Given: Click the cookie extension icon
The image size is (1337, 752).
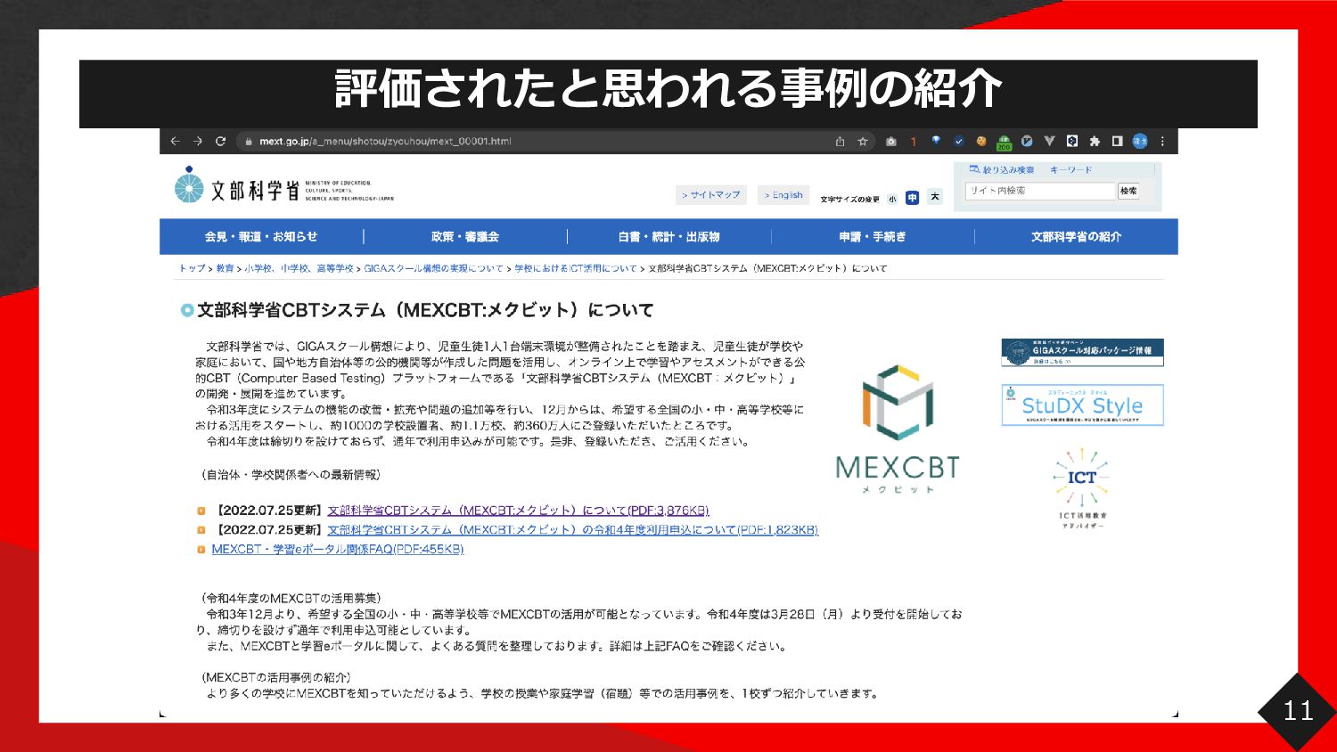Looking at the screenshot, I should (981, 141).
